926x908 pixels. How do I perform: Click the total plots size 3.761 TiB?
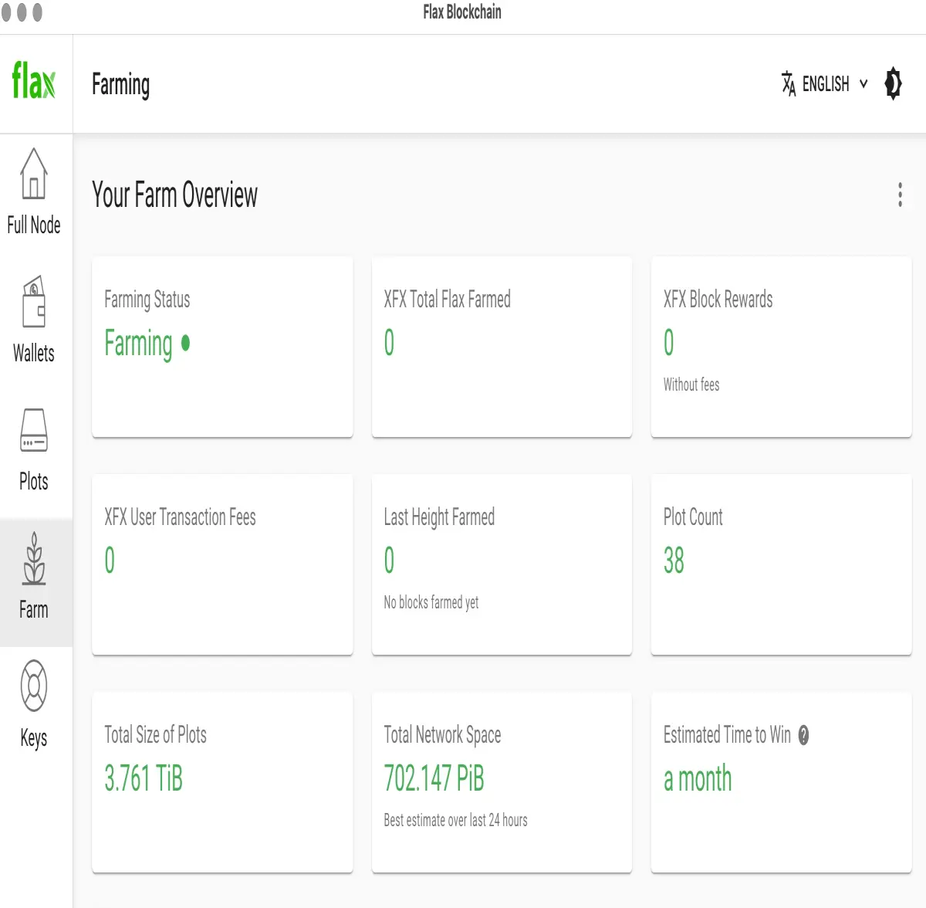(x=144, y=778)
